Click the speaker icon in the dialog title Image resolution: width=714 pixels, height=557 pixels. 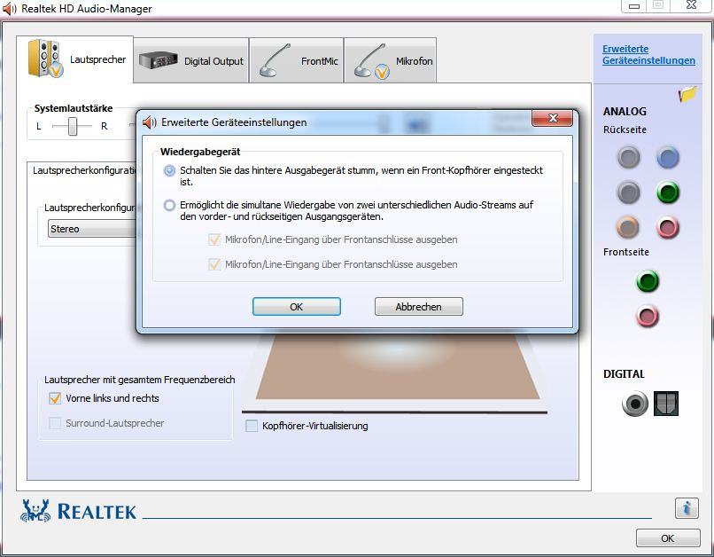point(150,122)
